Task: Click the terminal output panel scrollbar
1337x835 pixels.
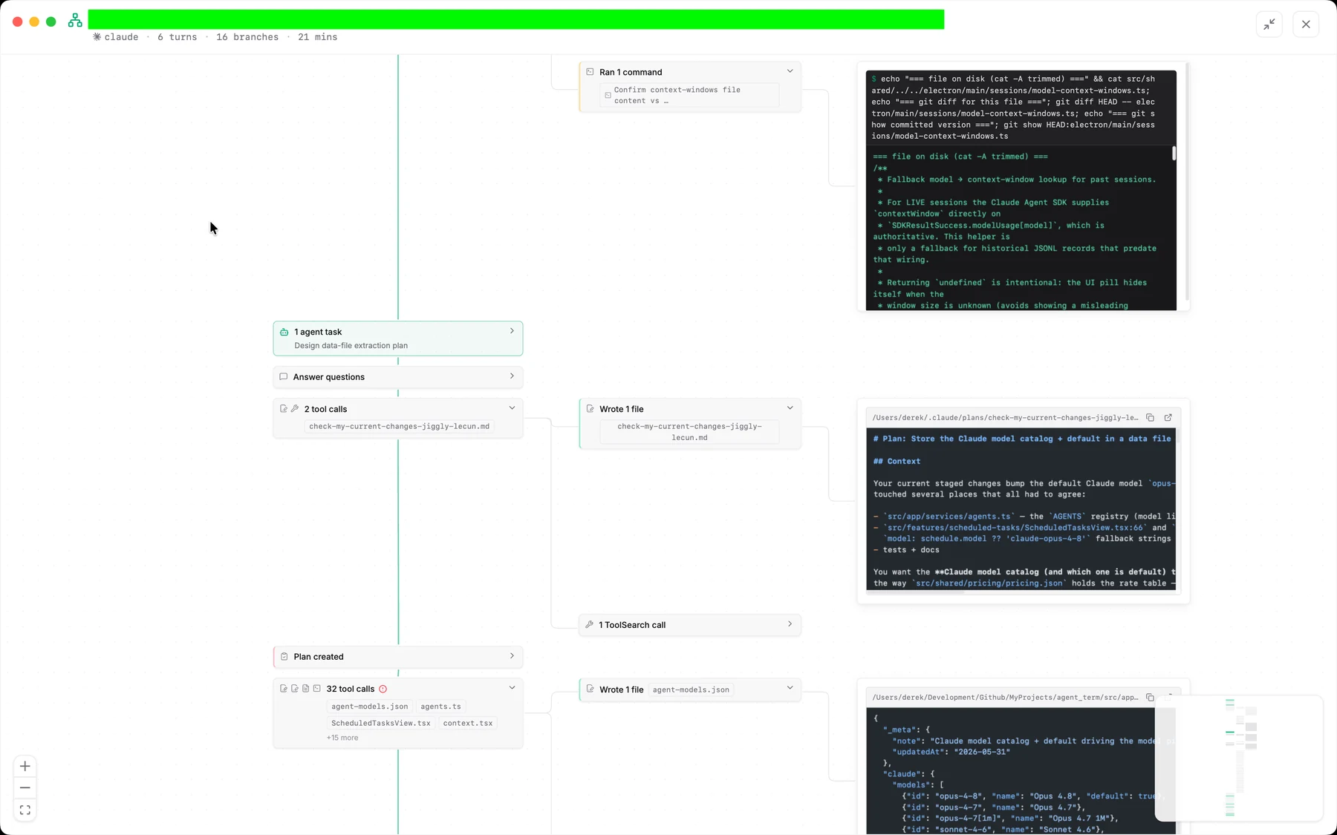Action: [x=1174, y=153]
